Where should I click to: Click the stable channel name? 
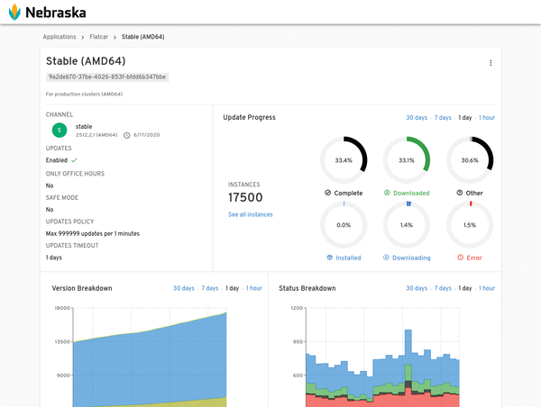[84, 126]
